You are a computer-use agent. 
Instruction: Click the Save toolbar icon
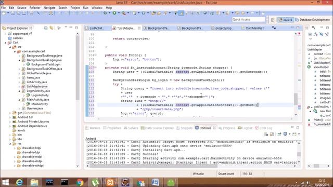[13, 13]
